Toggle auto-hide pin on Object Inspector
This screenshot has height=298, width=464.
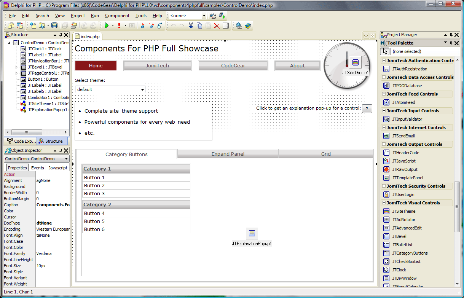click(x=61, y=150)
